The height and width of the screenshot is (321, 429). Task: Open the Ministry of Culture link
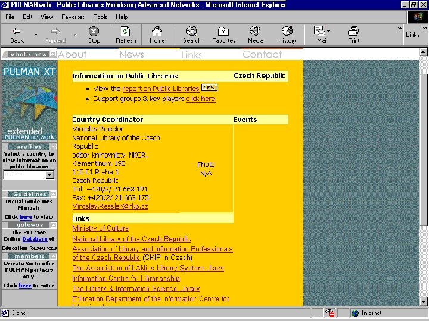pos(101,228)
